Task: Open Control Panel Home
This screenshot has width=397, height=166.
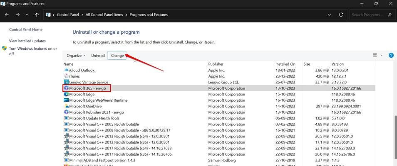Action: click(26, 29)
